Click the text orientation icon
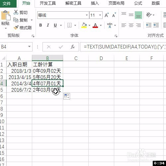 coord(148,15)
